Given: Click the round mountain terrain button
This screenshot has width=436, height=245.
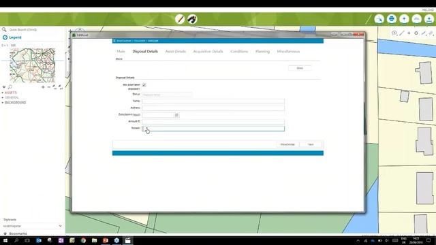Looking at the screenshot, I should click(x=416, y=19).
